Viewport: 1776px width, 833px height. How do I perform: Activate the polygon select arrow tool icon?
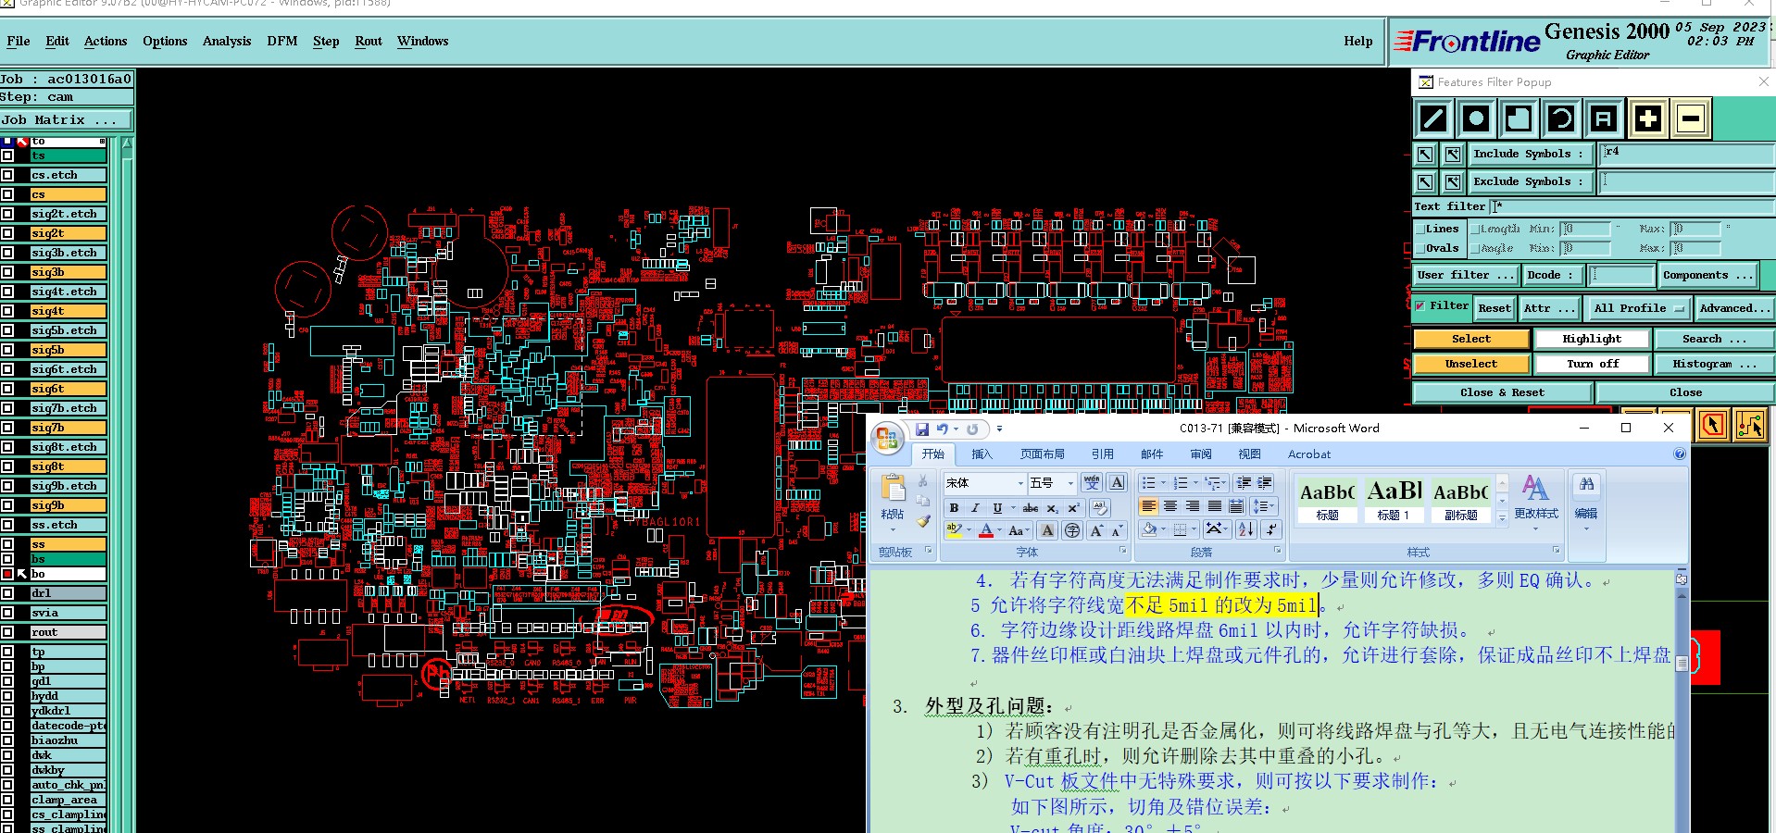[x=1713, y=425]
